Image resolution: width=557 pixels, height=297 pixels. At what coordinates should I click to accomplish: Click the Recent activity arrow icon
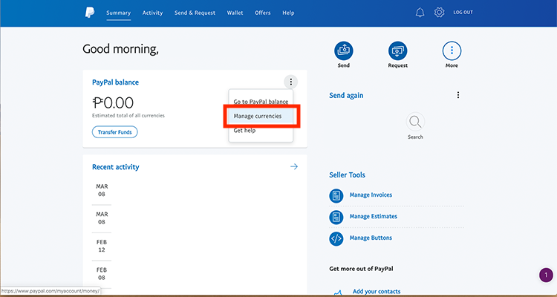point(294,166)
